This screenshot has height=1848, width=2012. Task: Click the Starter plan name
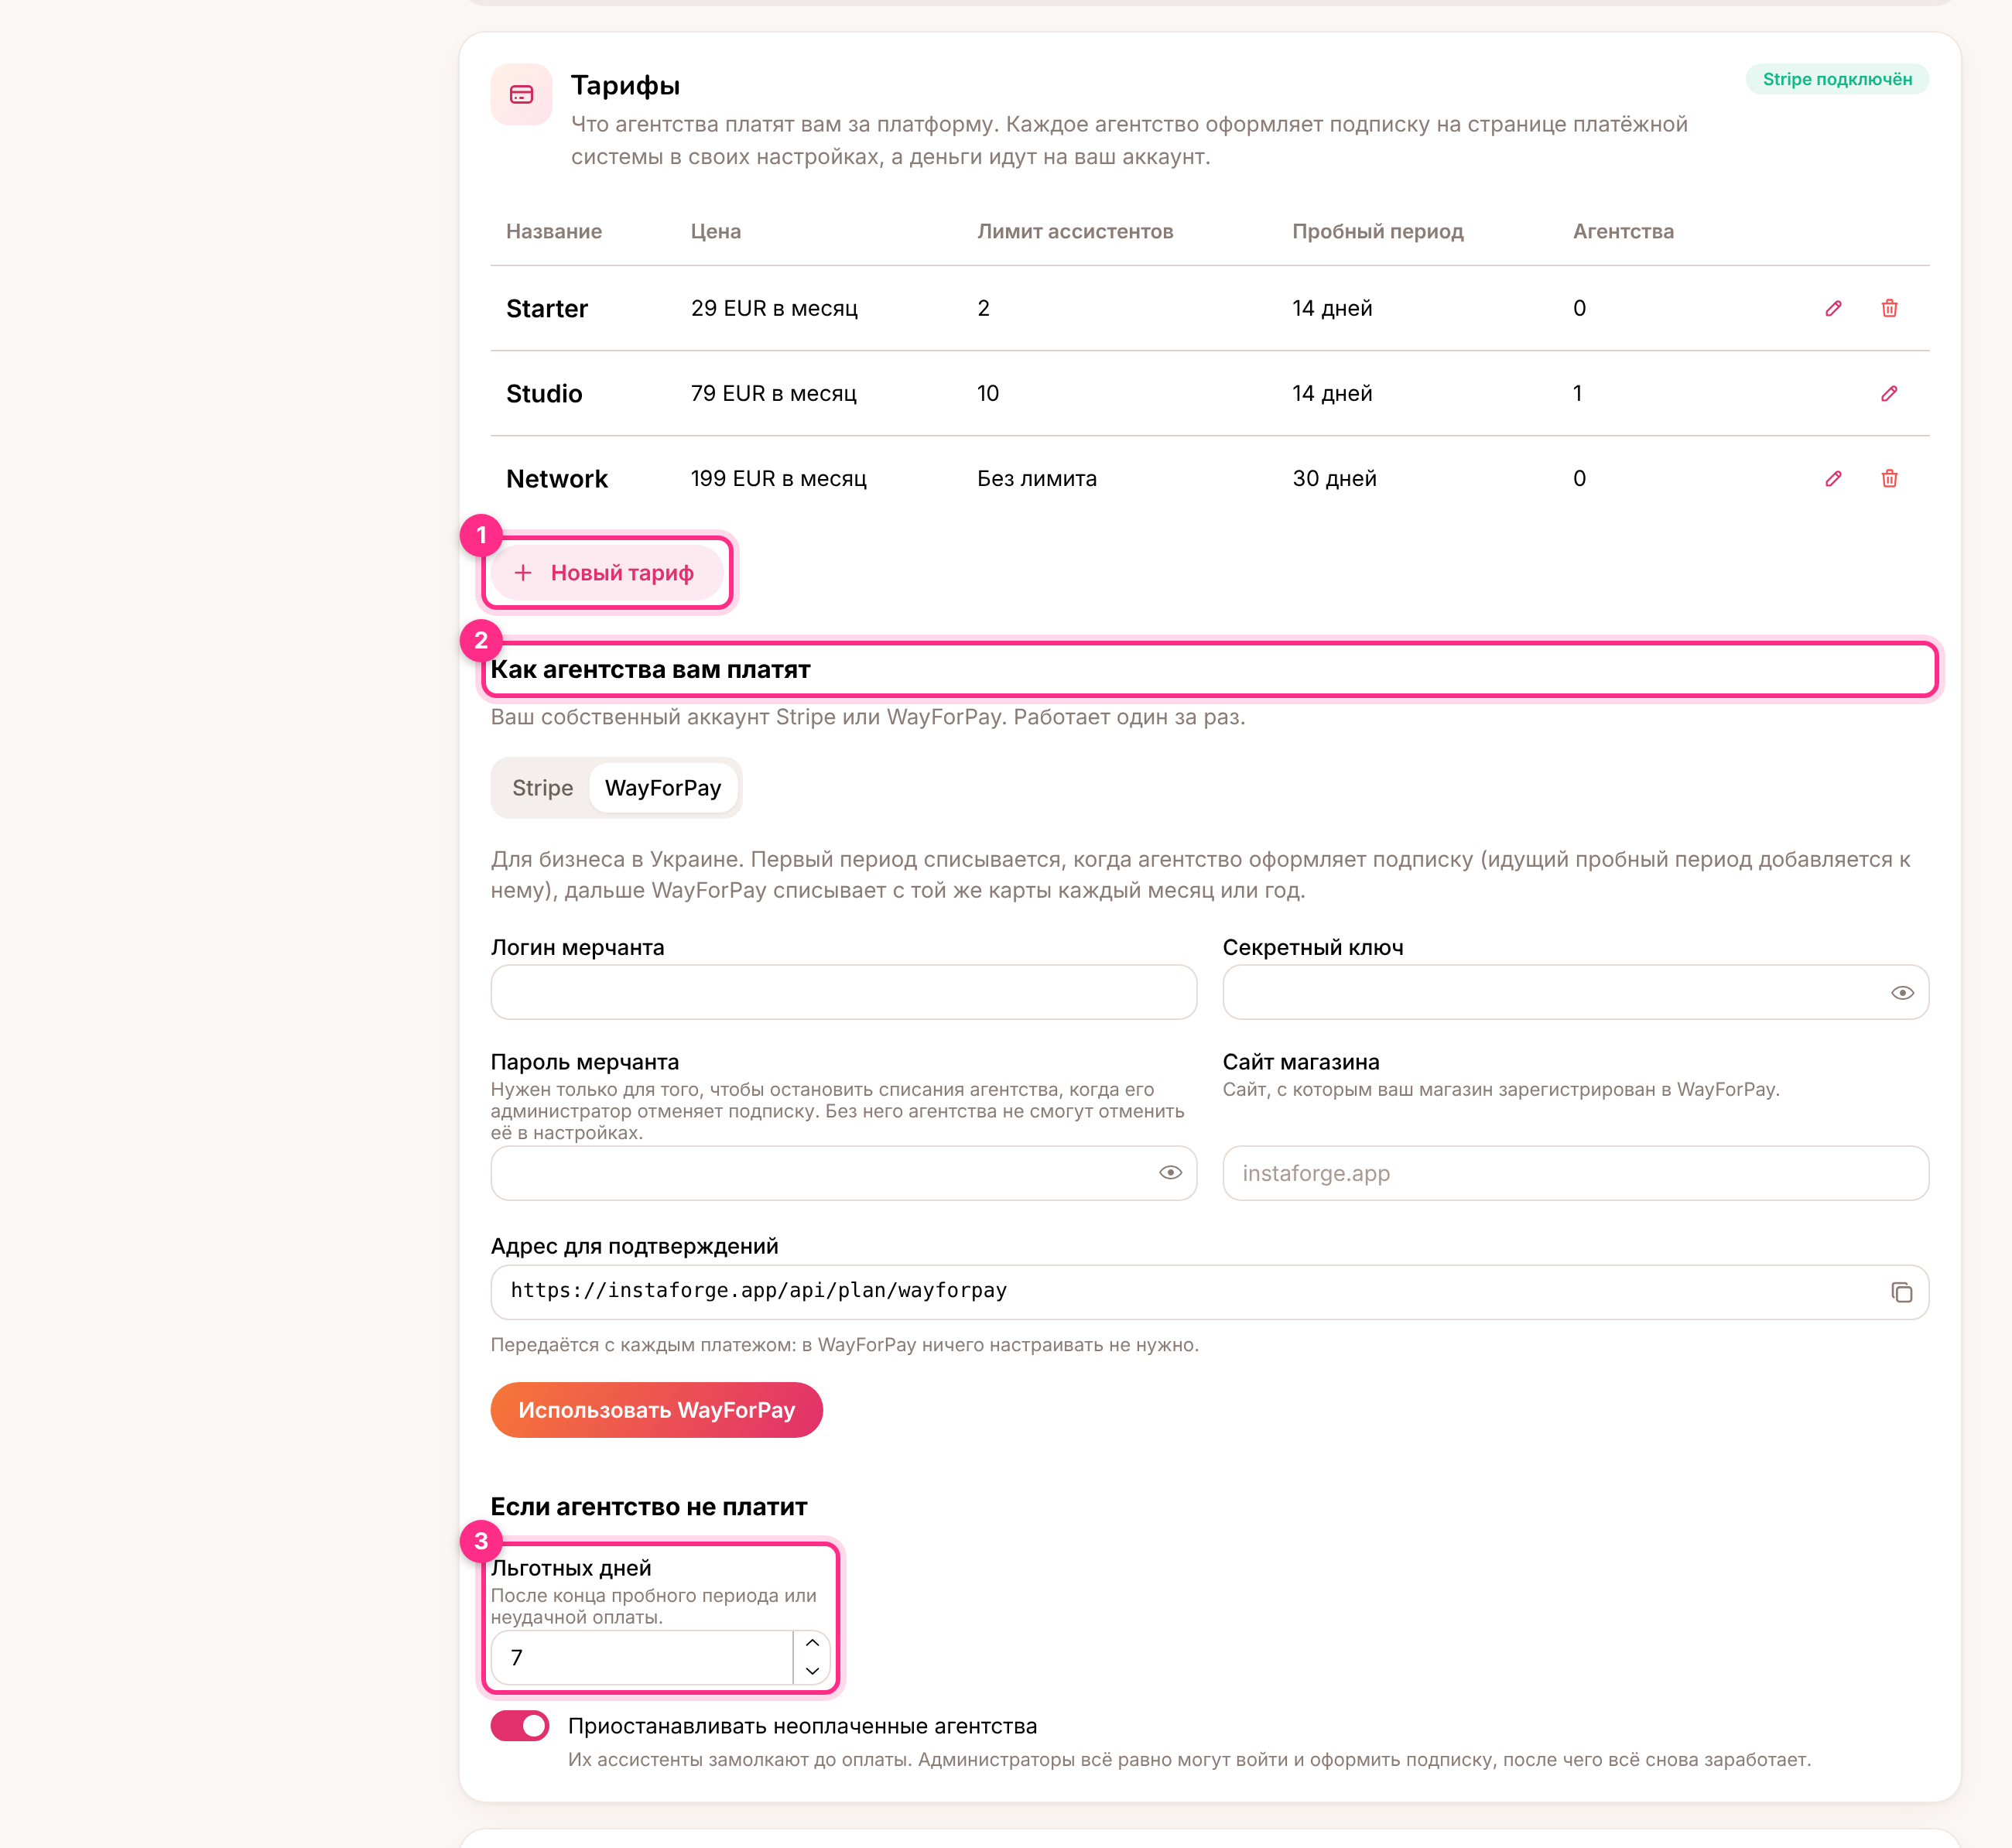pyautogui.click(x=547, y=308)
